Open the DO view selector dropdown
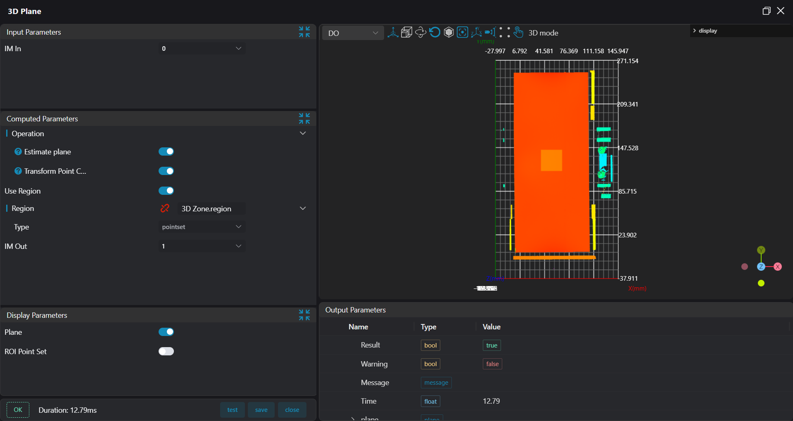 (x=353, y=33)
